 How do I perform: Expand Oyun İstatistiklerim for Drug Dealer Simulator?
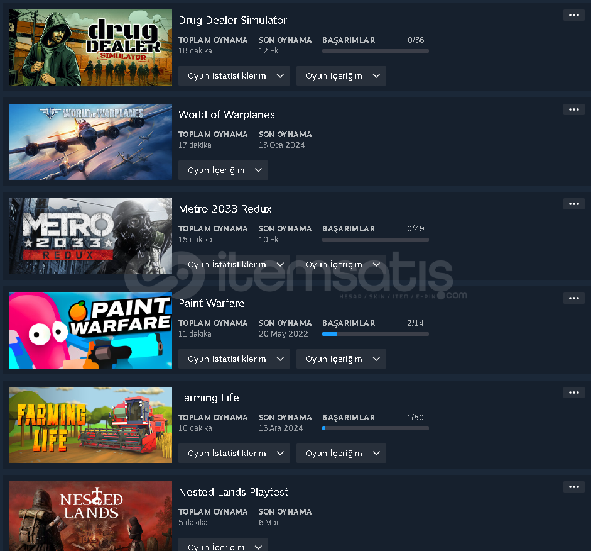234,76
